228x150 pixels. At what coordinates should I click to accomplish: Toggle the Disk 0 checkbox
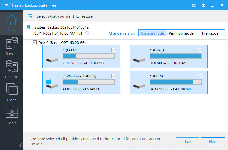(35, 42)
